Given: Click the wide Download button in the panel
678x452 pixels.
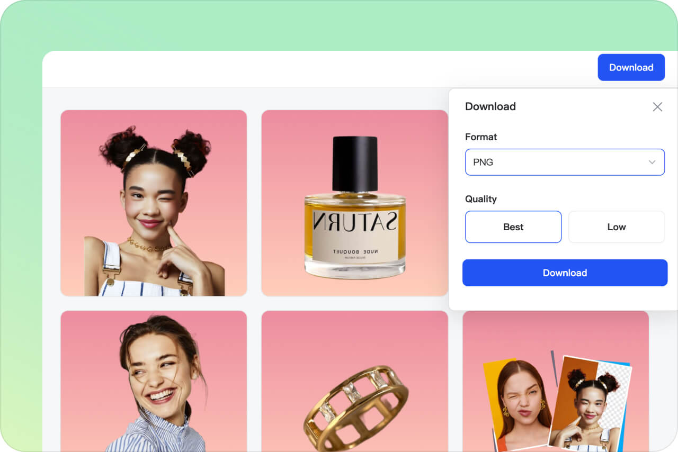Looking at the screenshot, I should coord(565,273).
